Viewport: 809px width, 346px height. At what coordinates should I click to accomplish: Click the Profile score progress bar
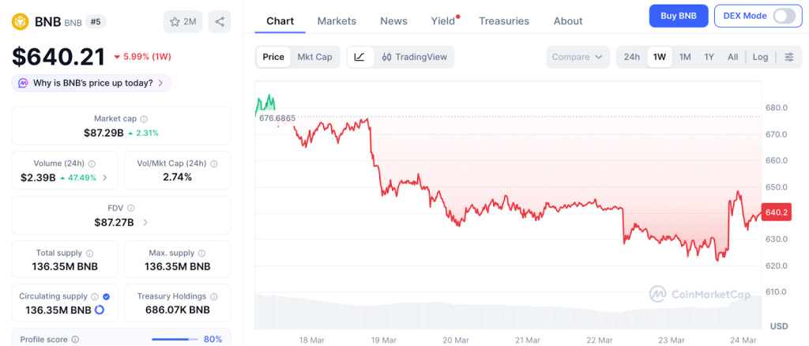[174, 340]
